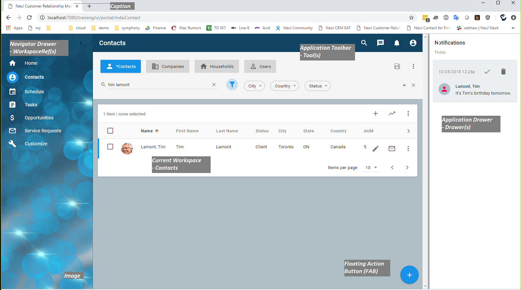This screenshot has height=290, width=521.
Task: Open the notifications bell icon
Action: [x=397, y=43]
